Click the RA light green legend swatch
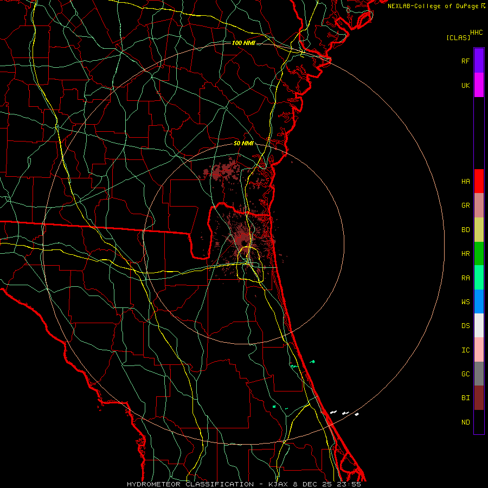 (x=479, y=278)
